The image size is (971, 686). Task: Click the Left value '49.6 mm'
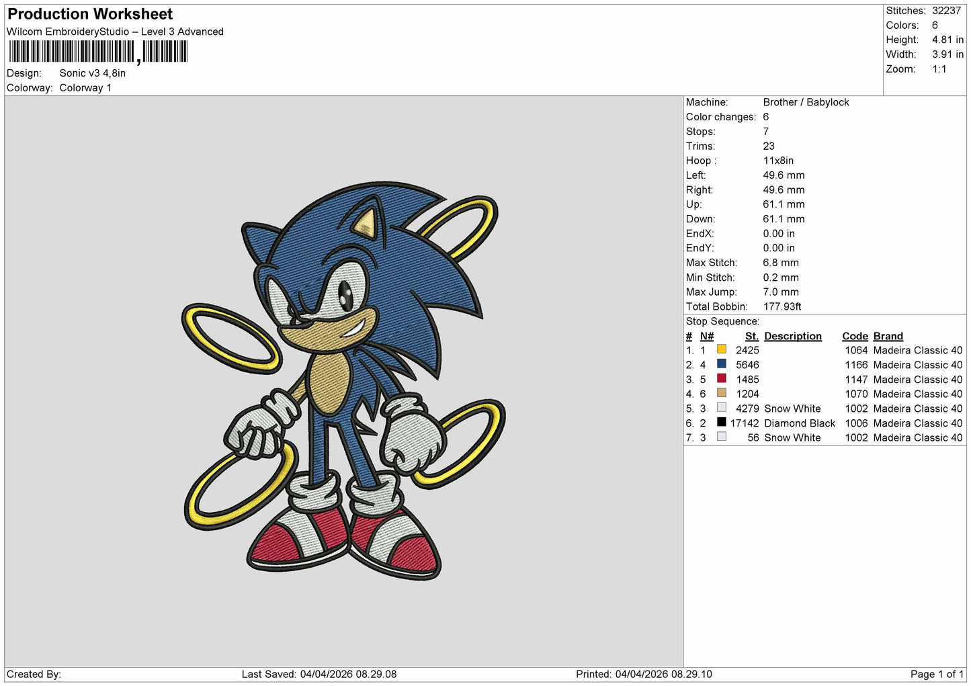784,175
